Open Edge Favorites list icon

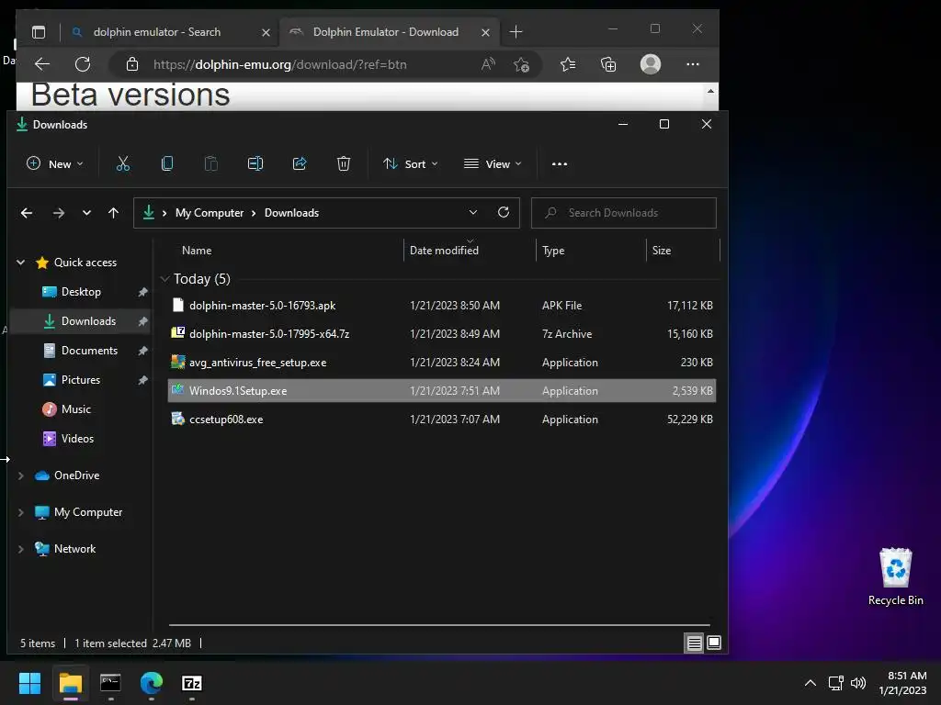pyautogui.click(x=568, y=64)
